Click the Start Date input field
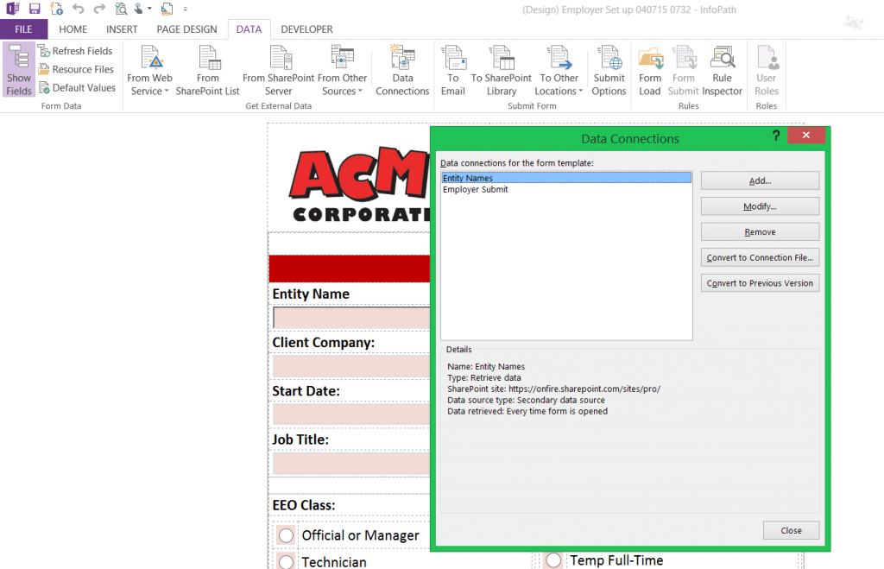Image resolution: width=884 pixels, height=569 pixels. click(x=351, y=414)
